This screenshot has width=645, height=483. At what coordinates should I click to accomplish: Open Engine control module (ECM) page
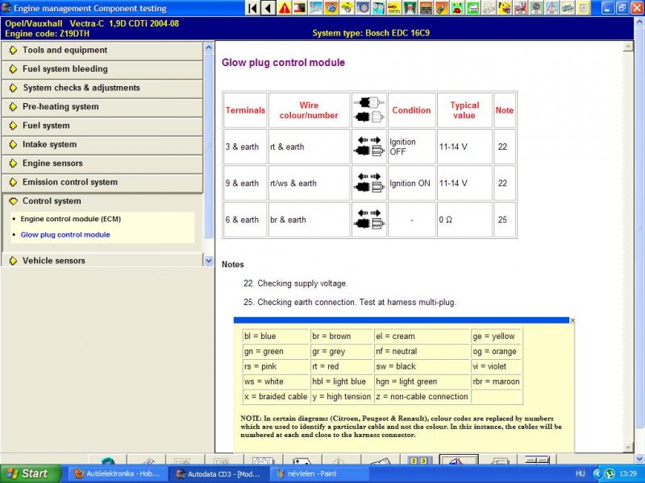click(x=71, y=219)
